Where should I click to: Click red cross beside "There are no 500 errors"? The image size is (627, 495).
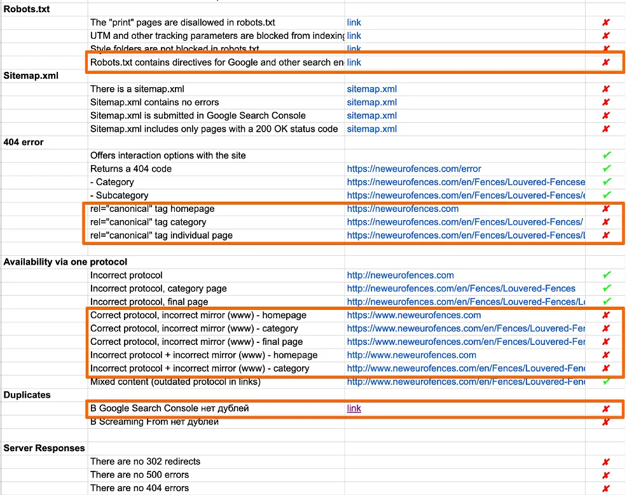tap(605, 475)
